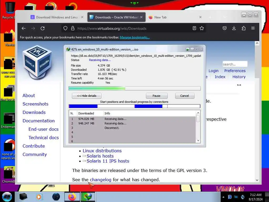This screenshot has height=202, width=269.
Task: Save page to Pocket icon
Action: [x=225, y=28]
